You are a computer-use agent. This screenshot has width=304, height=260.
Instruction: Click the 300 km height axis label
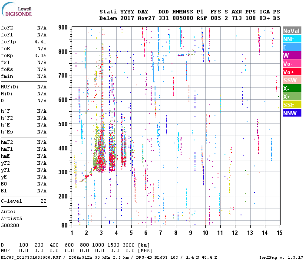tap(63, 172)
